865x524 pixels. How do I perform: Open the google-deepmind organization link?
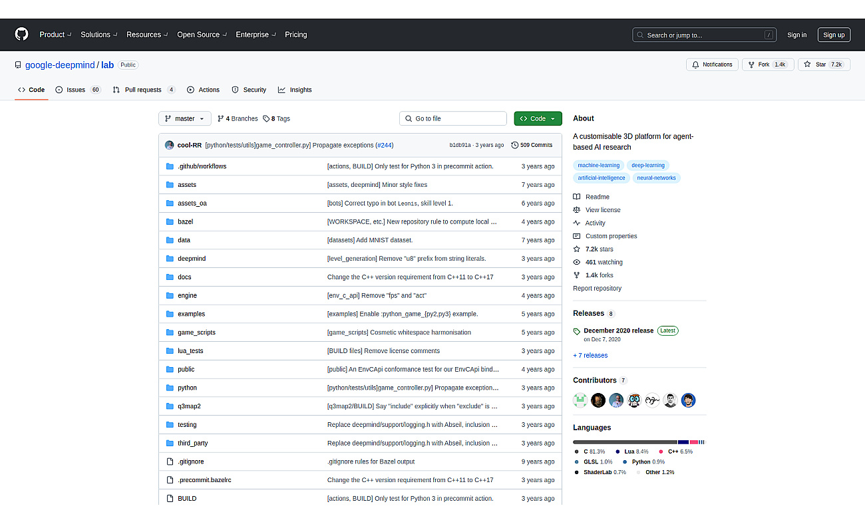pos(60,65)
